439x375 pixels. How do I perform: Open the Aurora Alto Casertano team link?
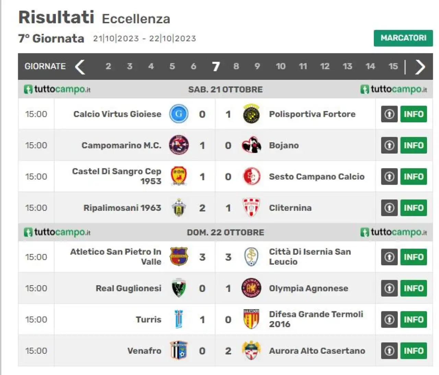[317, 351]
